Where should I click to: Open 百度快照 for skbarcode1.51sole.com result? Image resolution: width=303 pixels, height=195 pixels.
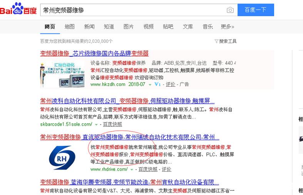(x=112, y=124)
